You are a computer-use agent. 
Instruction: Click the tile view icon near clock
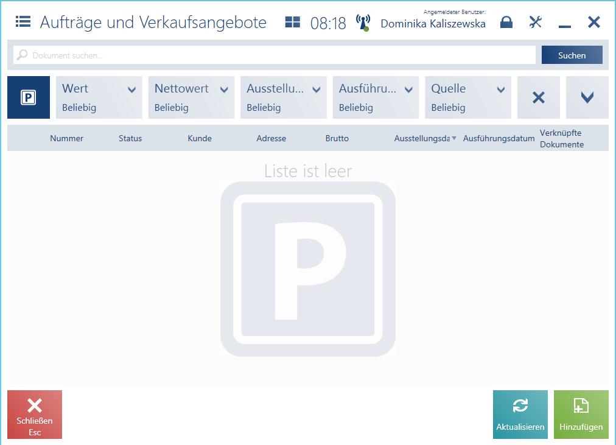click(x=293, y=23)
